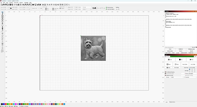Select the Ellipse drawing tool
Viewport: 197px width, 107px height.
[x=2, y=18]
